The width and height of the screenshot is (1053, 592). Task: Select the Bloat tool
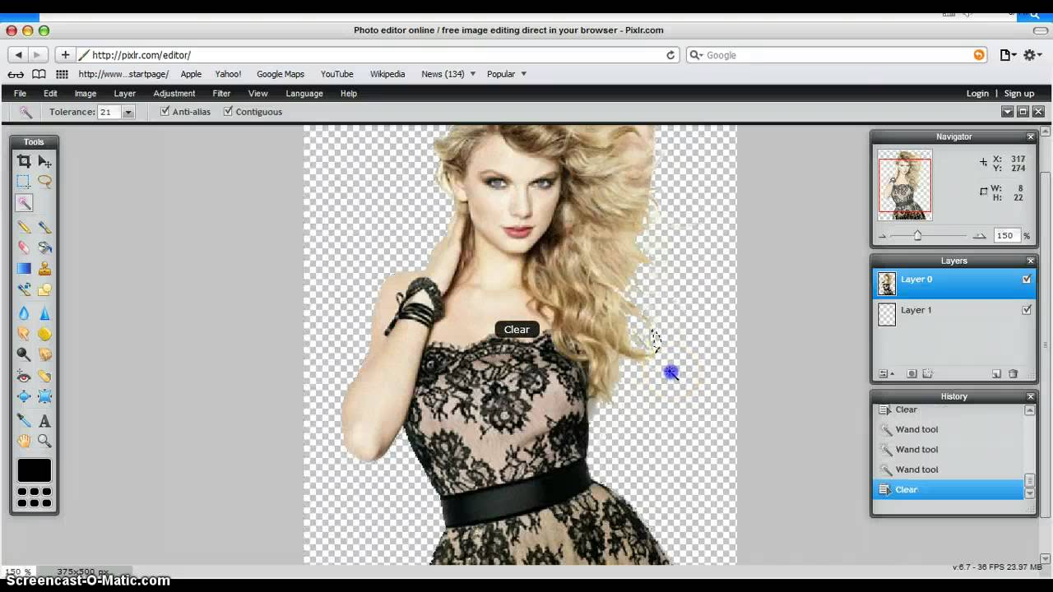24,397
